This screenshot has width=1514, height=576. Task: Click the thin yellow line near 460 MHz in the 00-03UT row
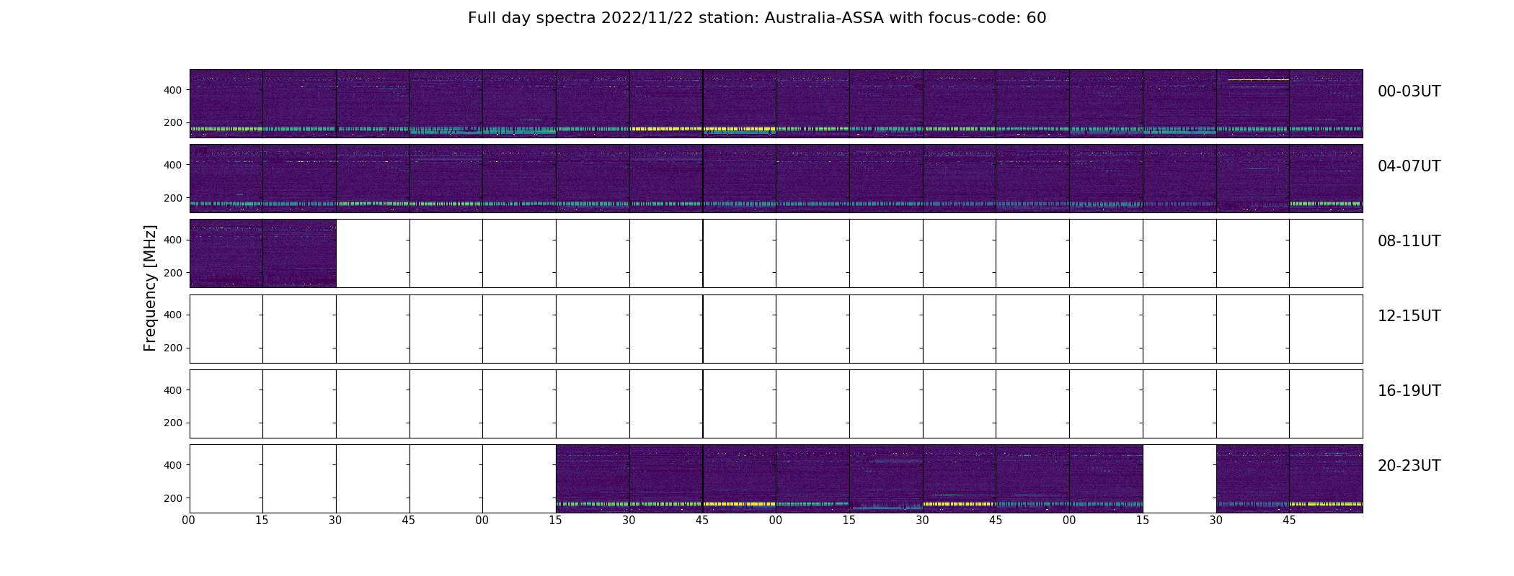[x=1258, y=79]
